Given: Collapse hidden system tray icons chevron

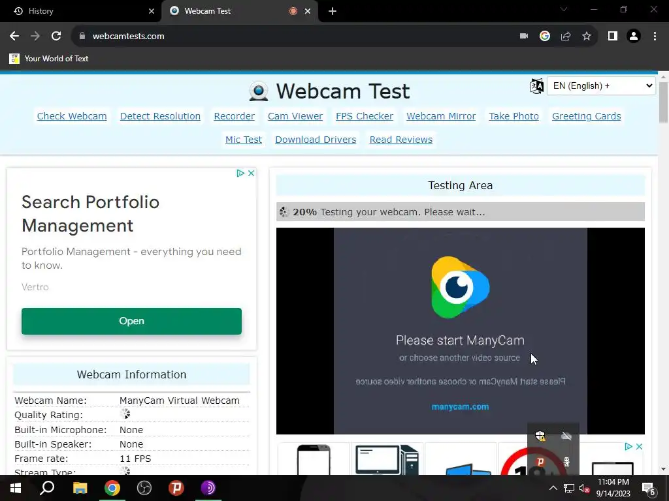Looking at the screenshot, I should pos(553,488).
